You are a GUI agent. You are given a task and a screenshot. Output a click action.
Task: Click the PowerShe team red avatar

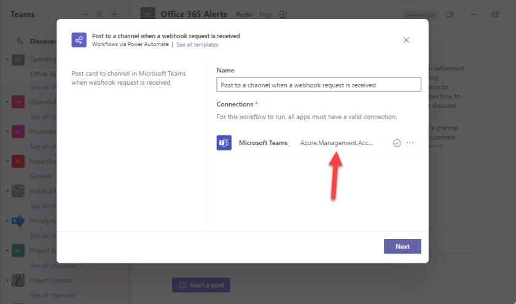tap(18, 161)
